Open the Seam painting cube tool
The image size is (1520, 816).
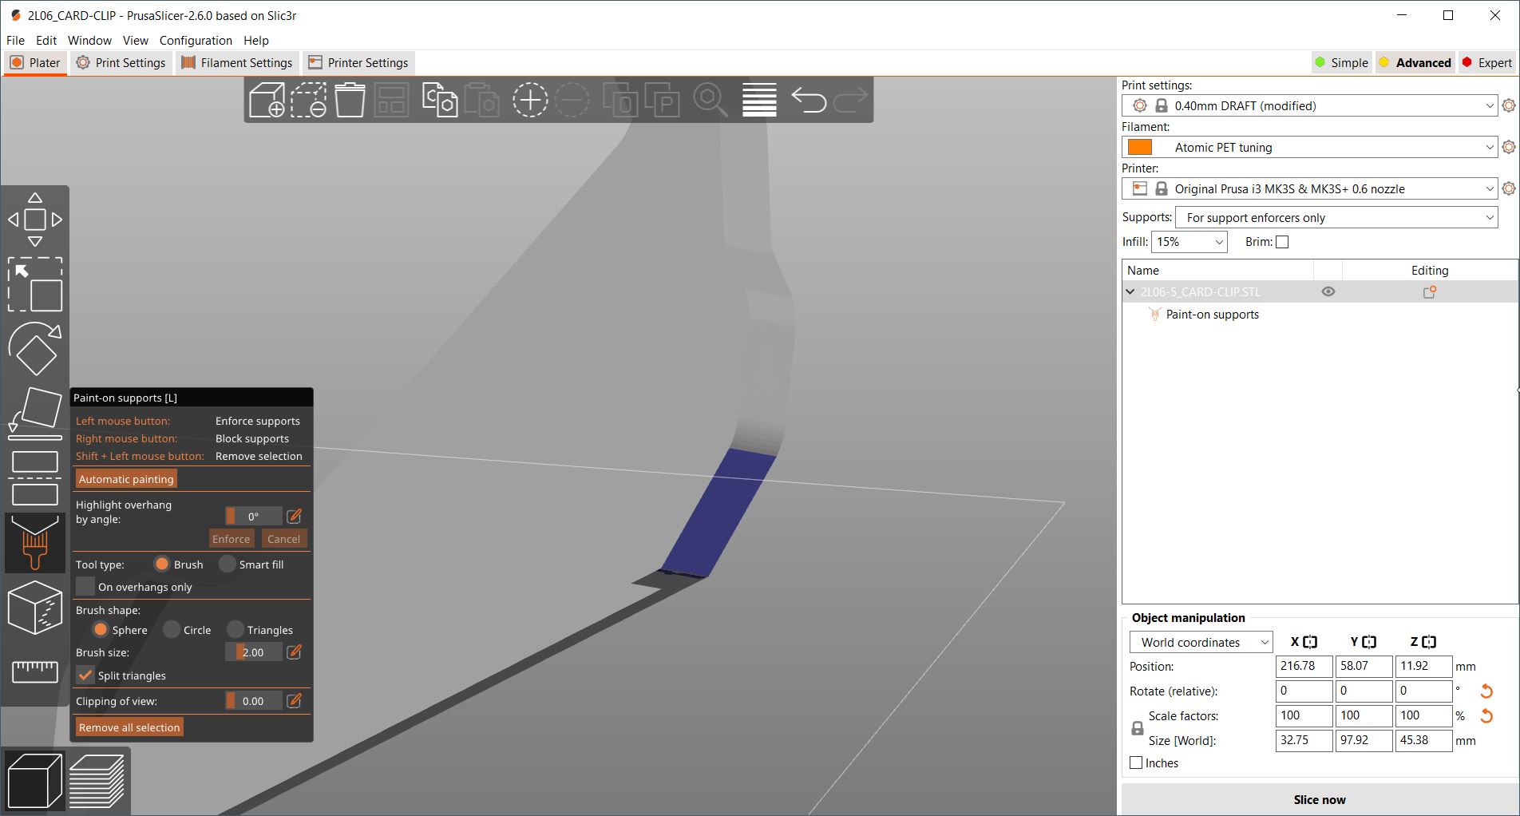(34, 608)
